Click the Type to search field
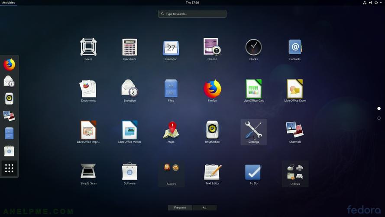 (192, 14)
